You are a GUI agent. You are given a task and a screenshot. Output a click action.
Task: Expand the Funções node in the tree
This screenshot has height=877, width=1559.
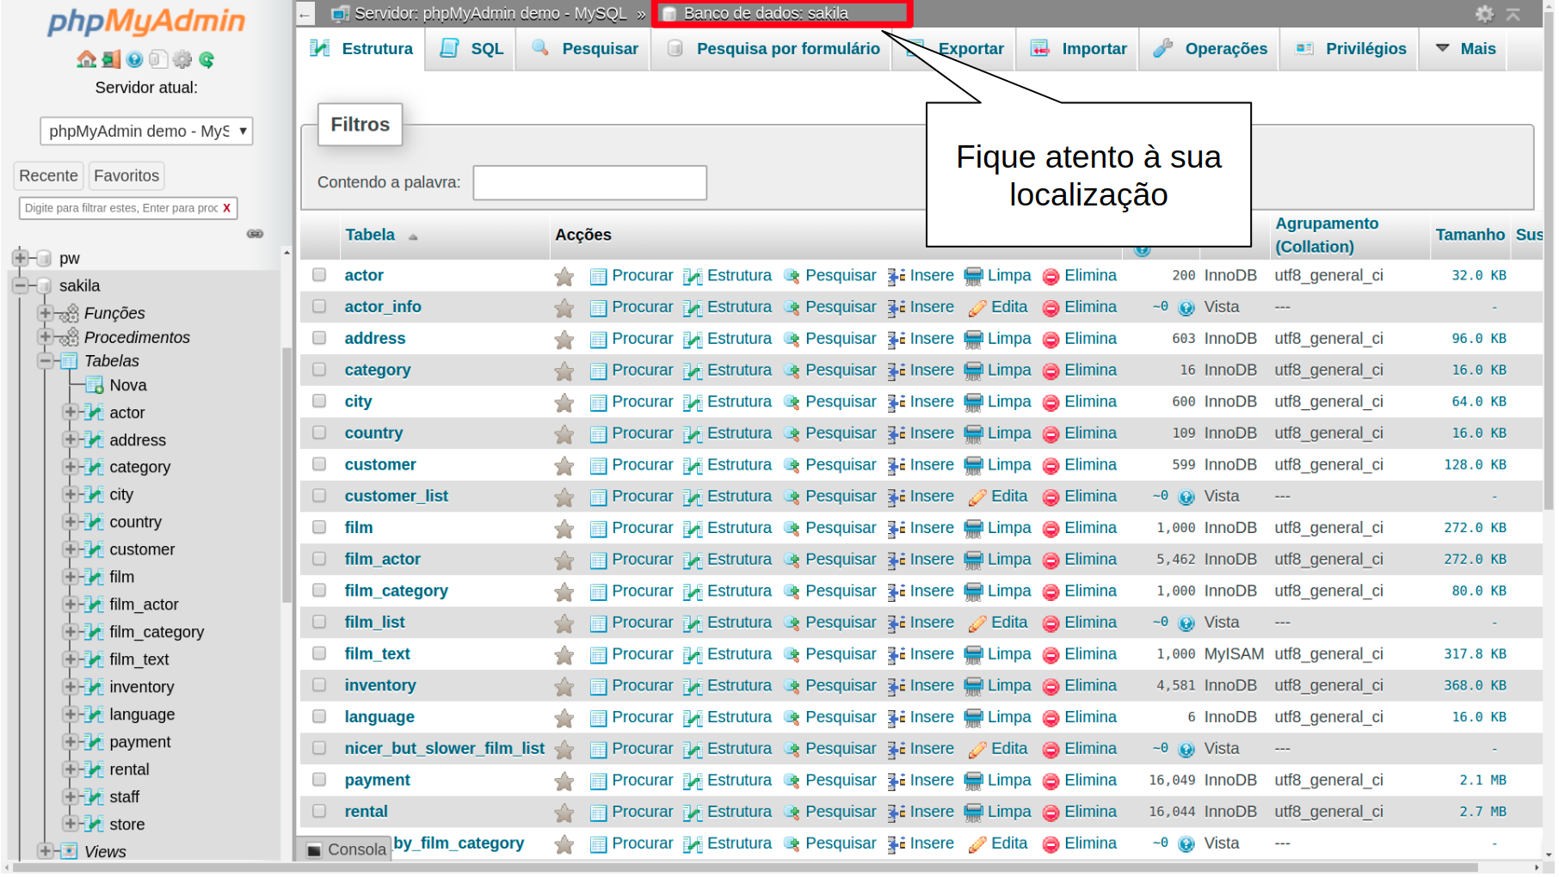point(46,313)
